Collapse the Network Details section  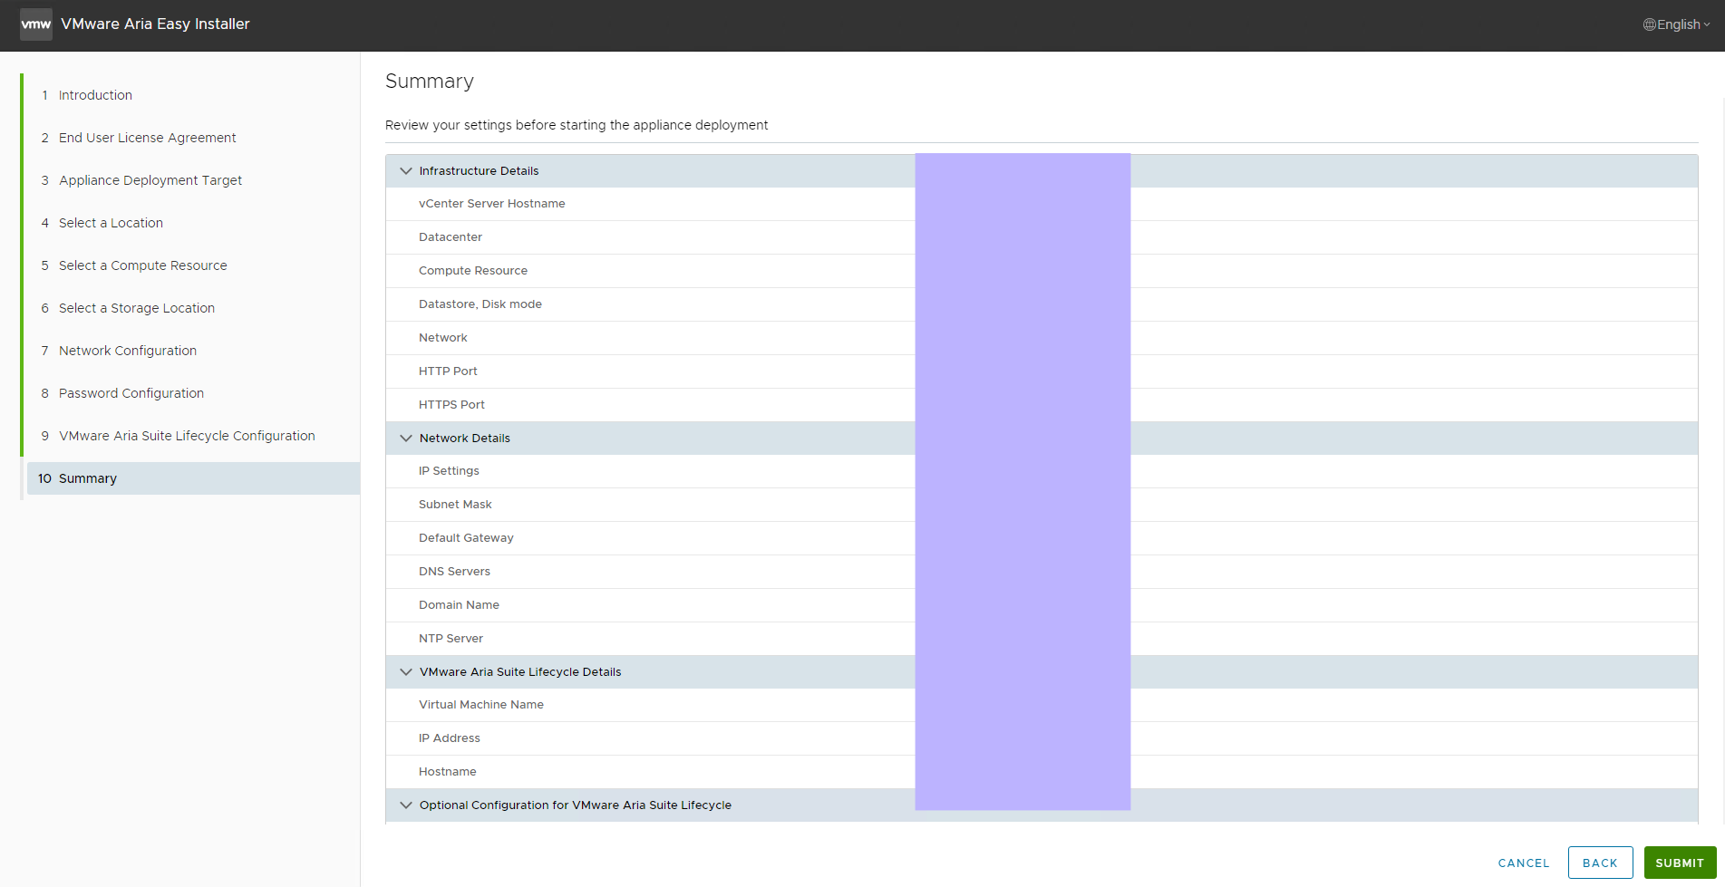click(406, 439)
